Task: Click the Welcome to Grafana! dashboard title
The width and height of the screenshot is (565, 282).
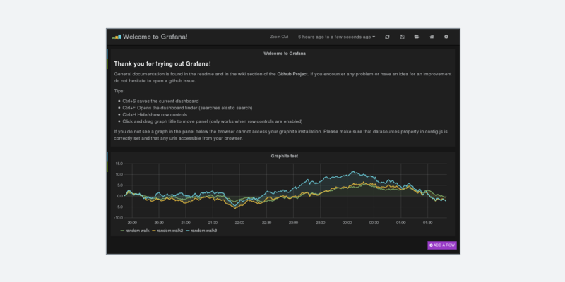Action: click(155, 37)
